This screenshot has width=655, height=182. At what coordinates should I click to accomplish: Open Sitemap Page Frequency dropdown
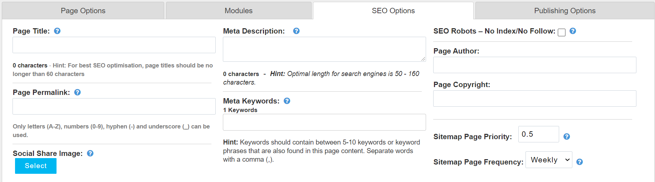tap(549, 160)
